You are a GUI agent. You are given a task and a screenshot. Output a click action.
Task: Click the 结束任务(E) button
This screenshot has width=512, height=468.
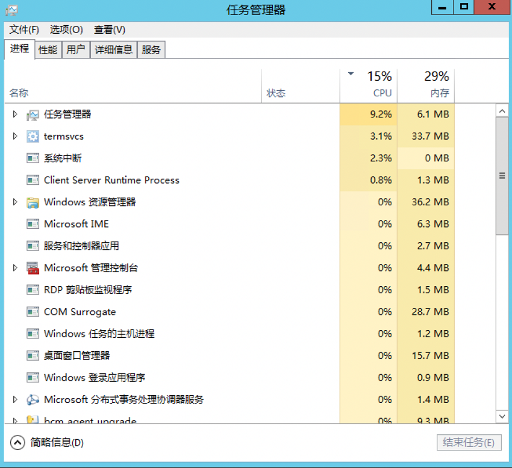[x=469, y=443]
